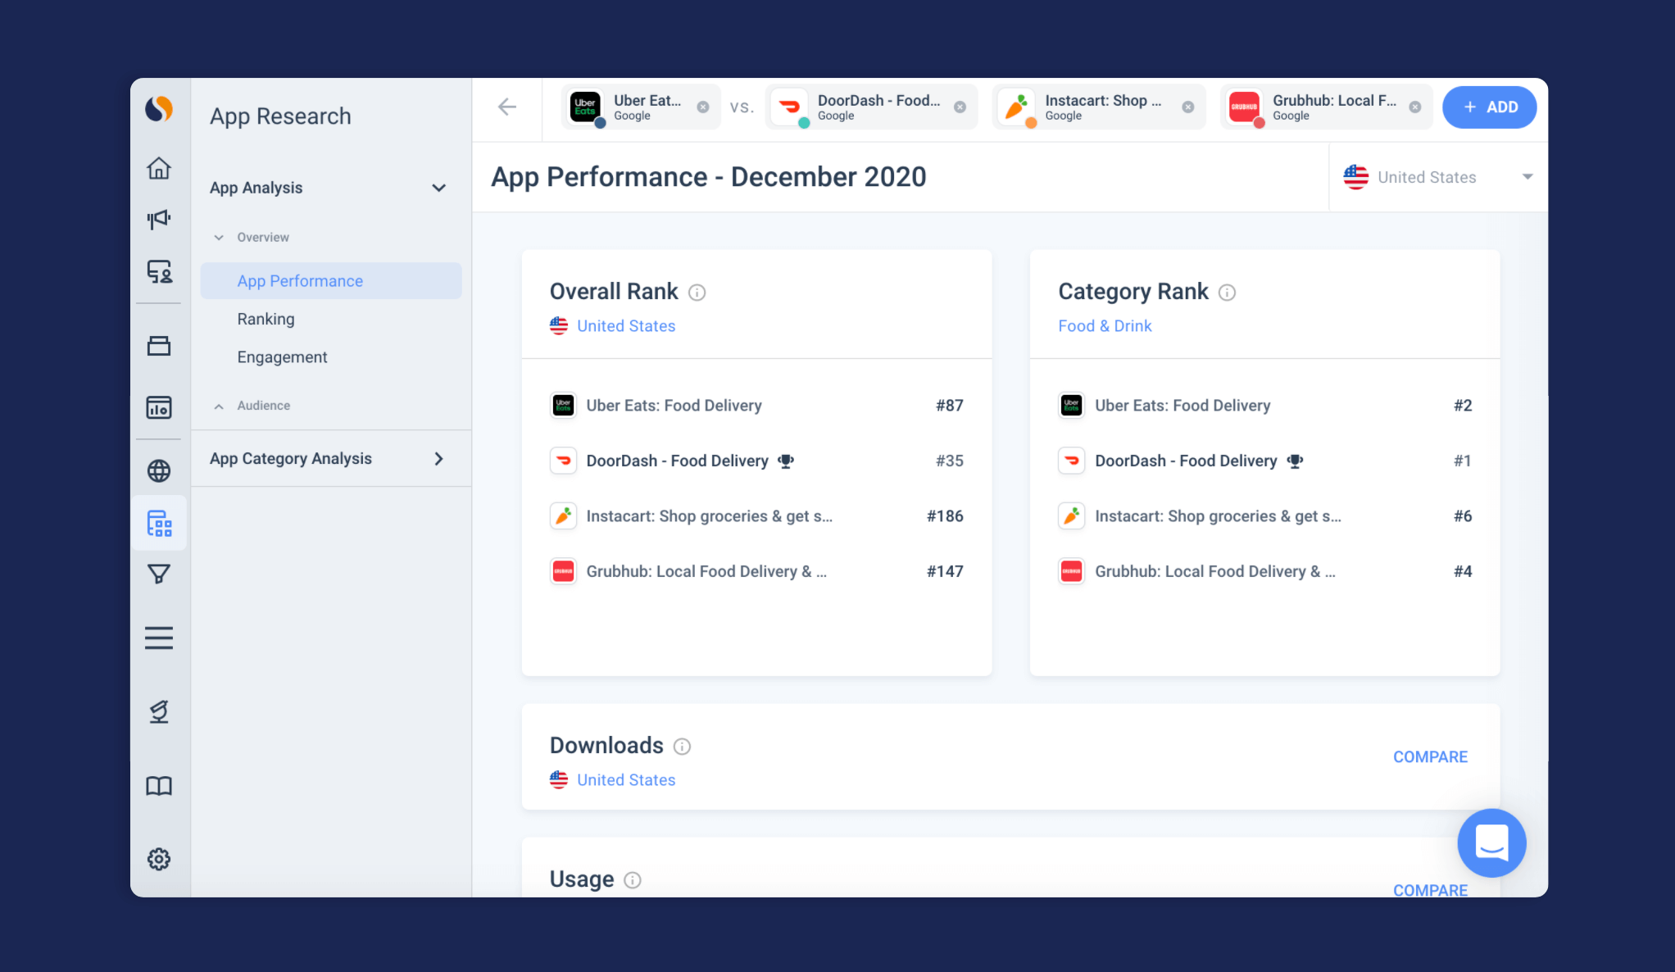Open the storefront box icon in sidebar
The width and height of the screenshot is (1675, 972).
tap(159, 346)
